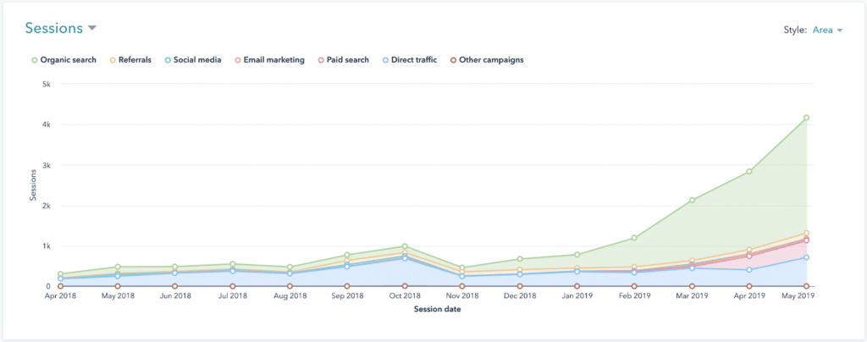The height and width of the screenshot is (342, 867).
Task: Toggle Organic search series in legend
Action: pyautogui.click(x=68, y=60)
